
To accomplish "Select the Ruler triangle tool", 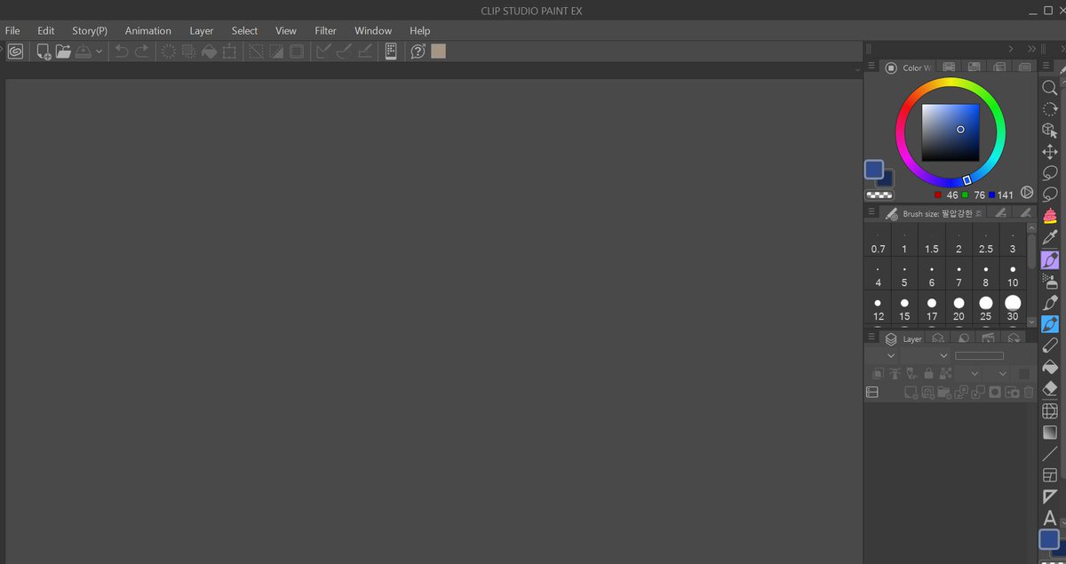I will [1049, 496].
